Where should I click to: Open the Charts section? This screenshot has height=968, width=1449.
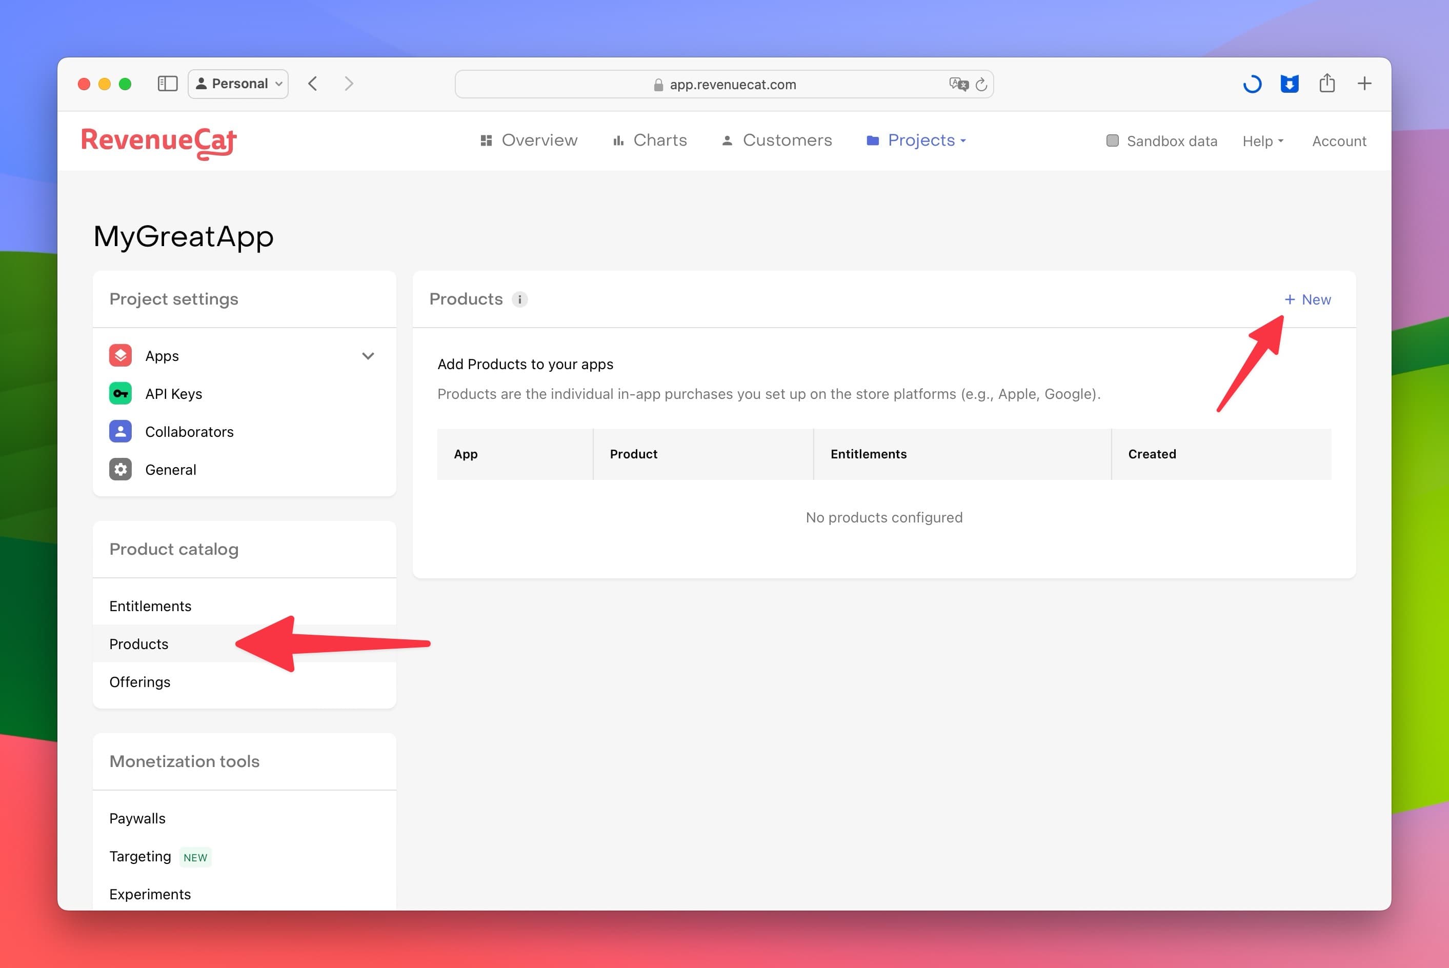pos(650,140)
